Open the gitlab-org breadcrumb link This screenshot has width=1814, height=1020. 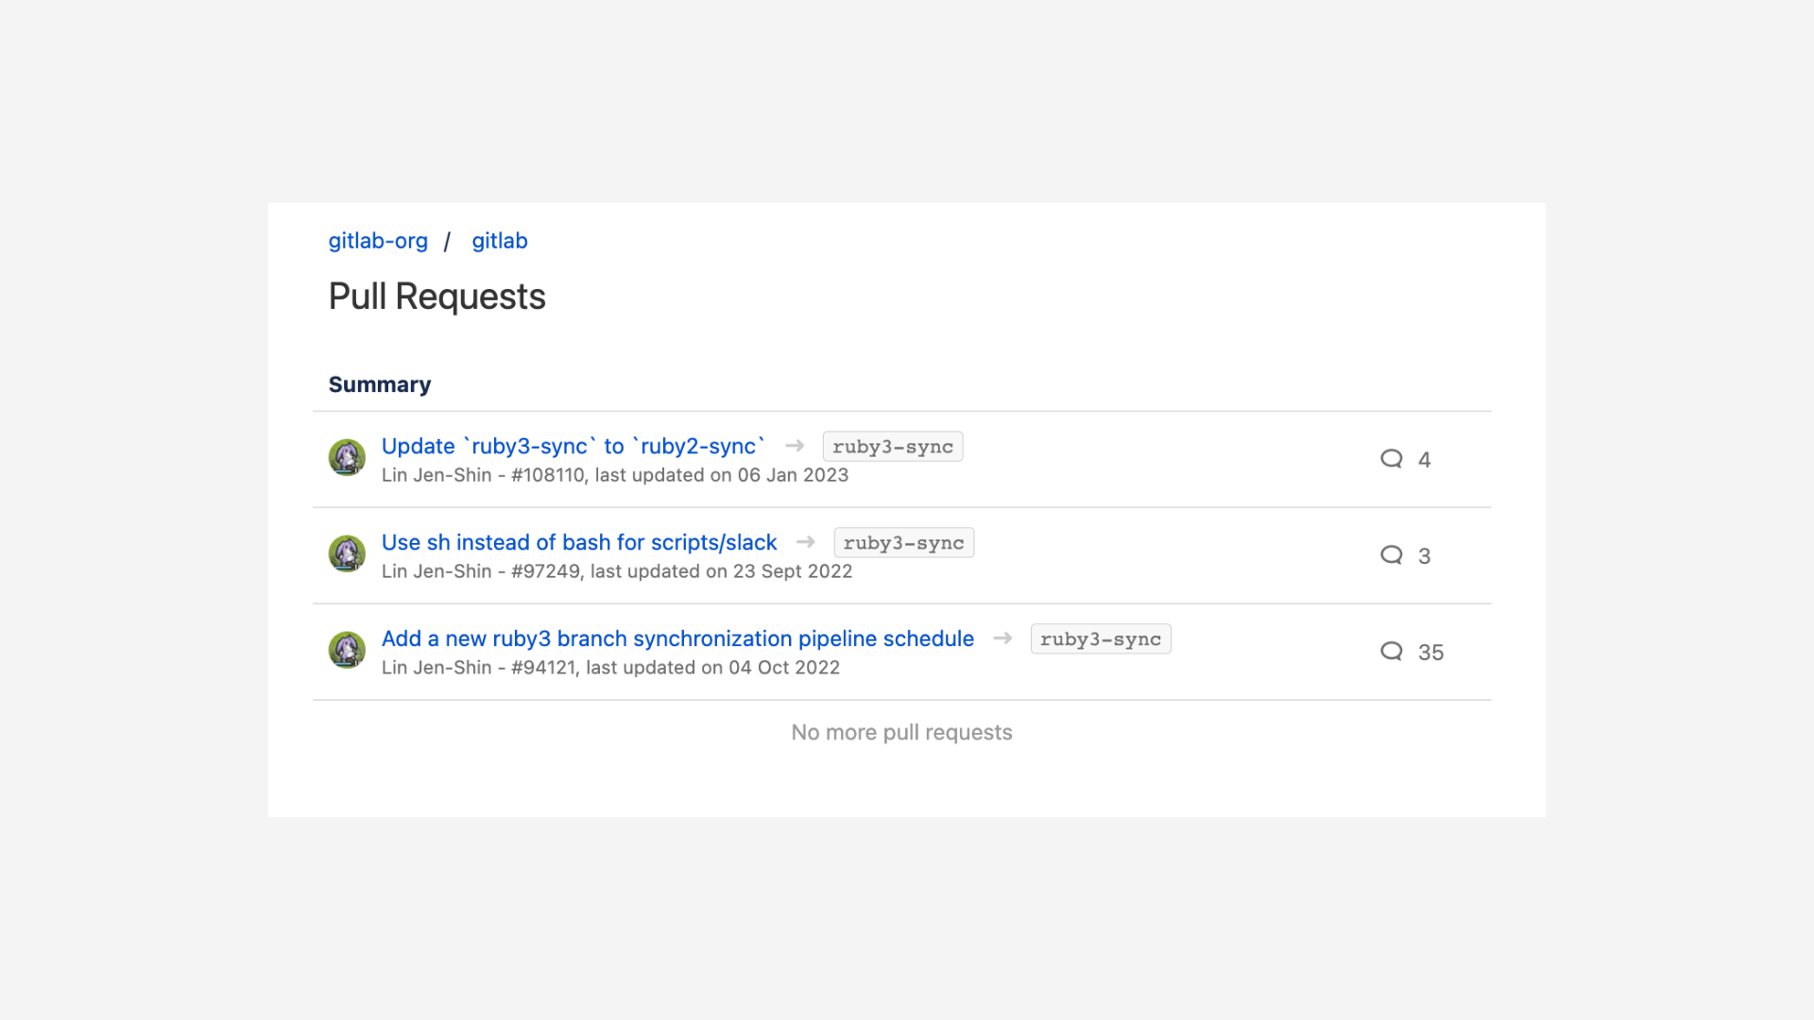click(x=378, y=241)
